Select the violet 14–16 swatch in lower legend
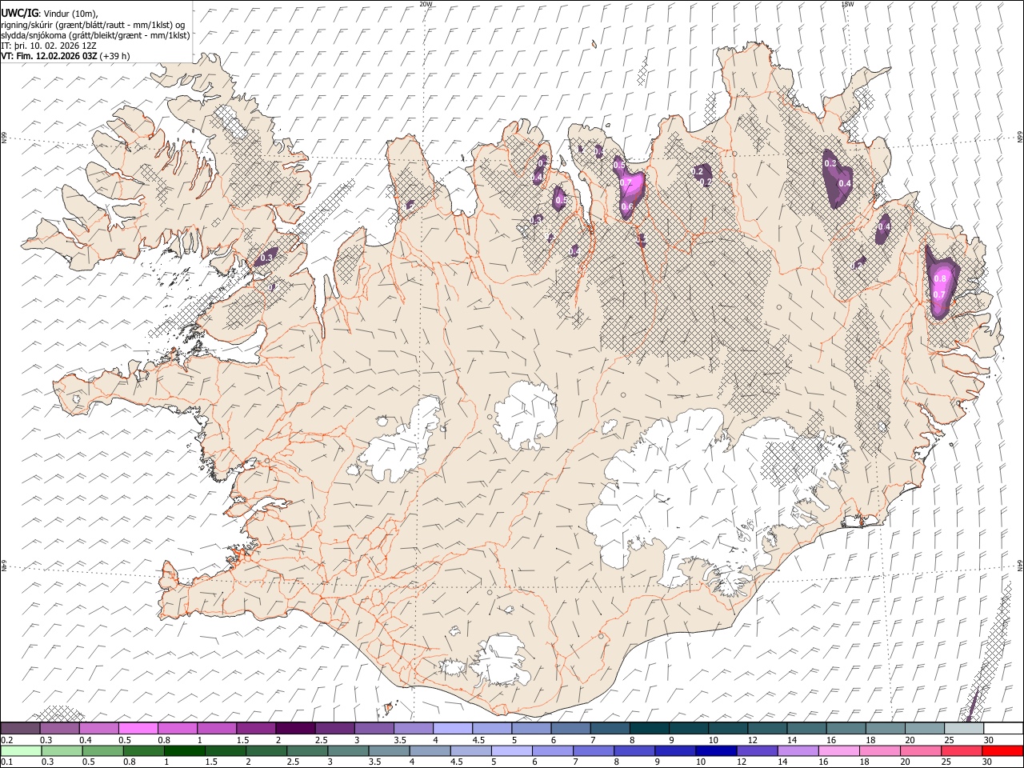 pos(798,750)
